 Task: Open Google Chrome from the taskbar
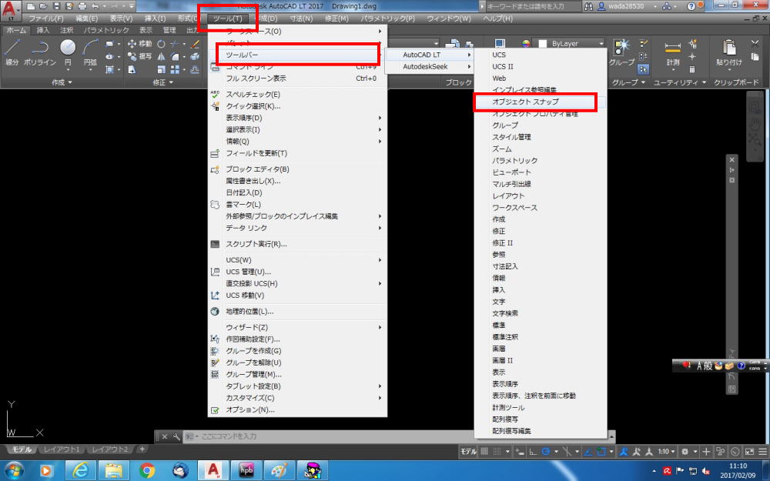[x=146, y=470]
